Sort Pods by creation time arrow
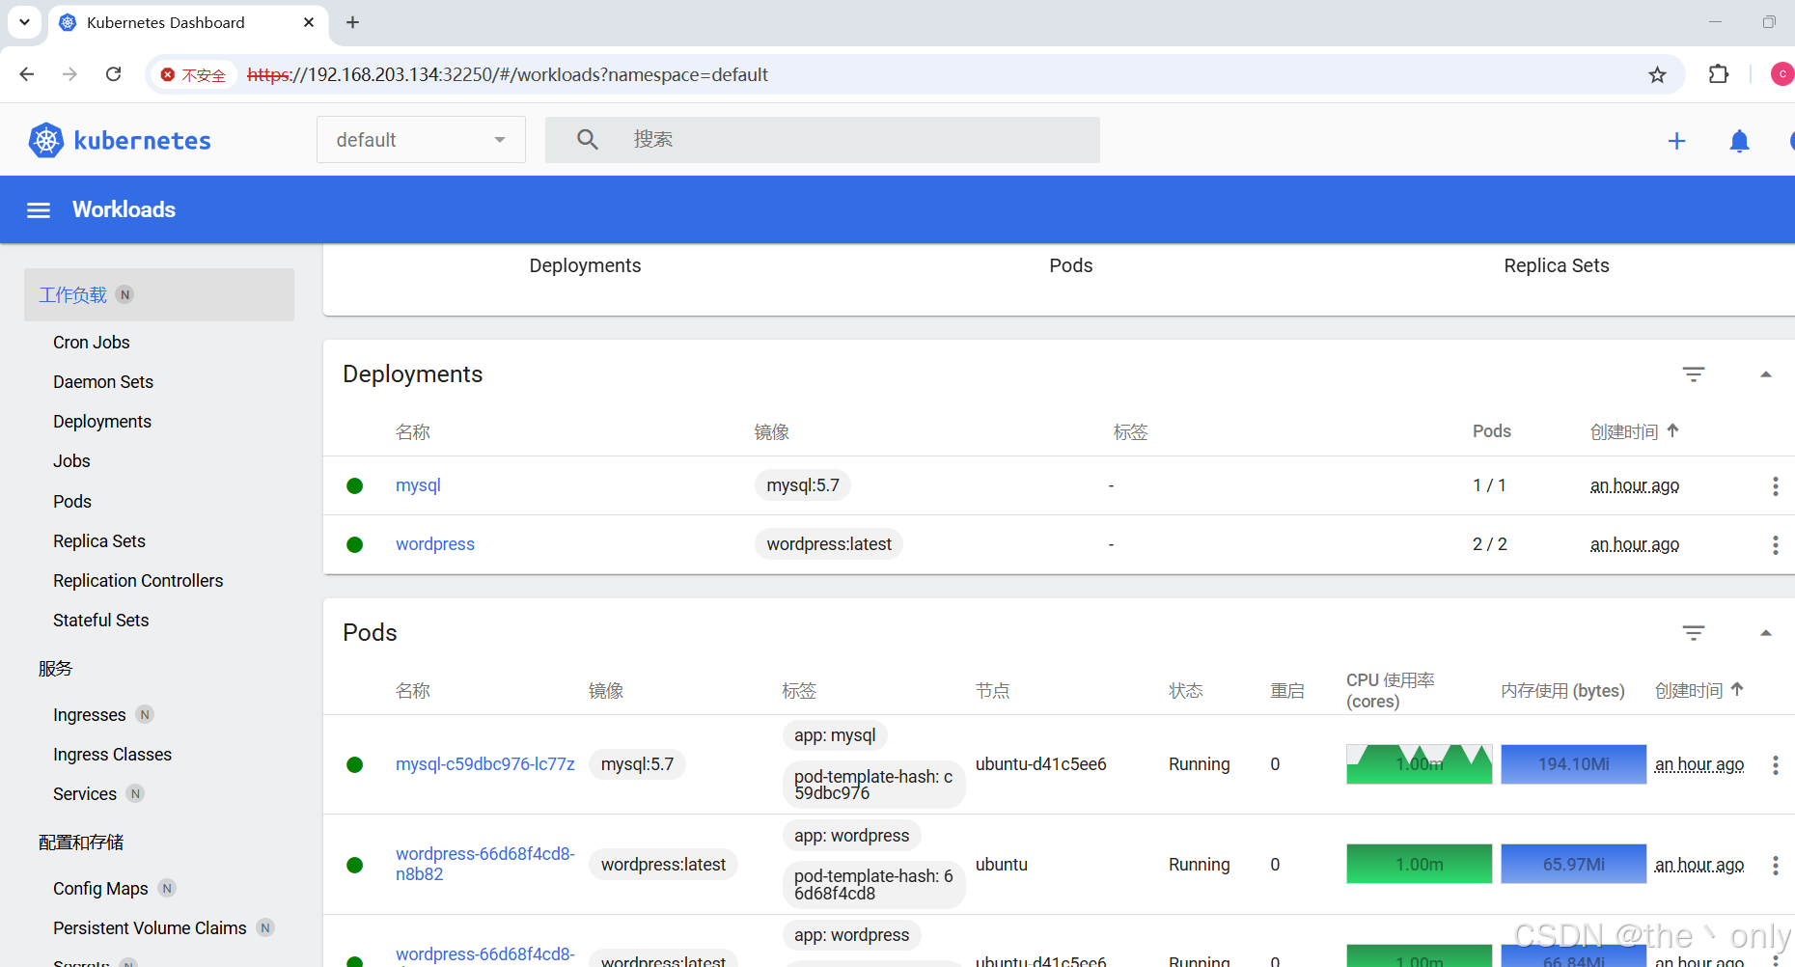 [x=1737, y=689]
